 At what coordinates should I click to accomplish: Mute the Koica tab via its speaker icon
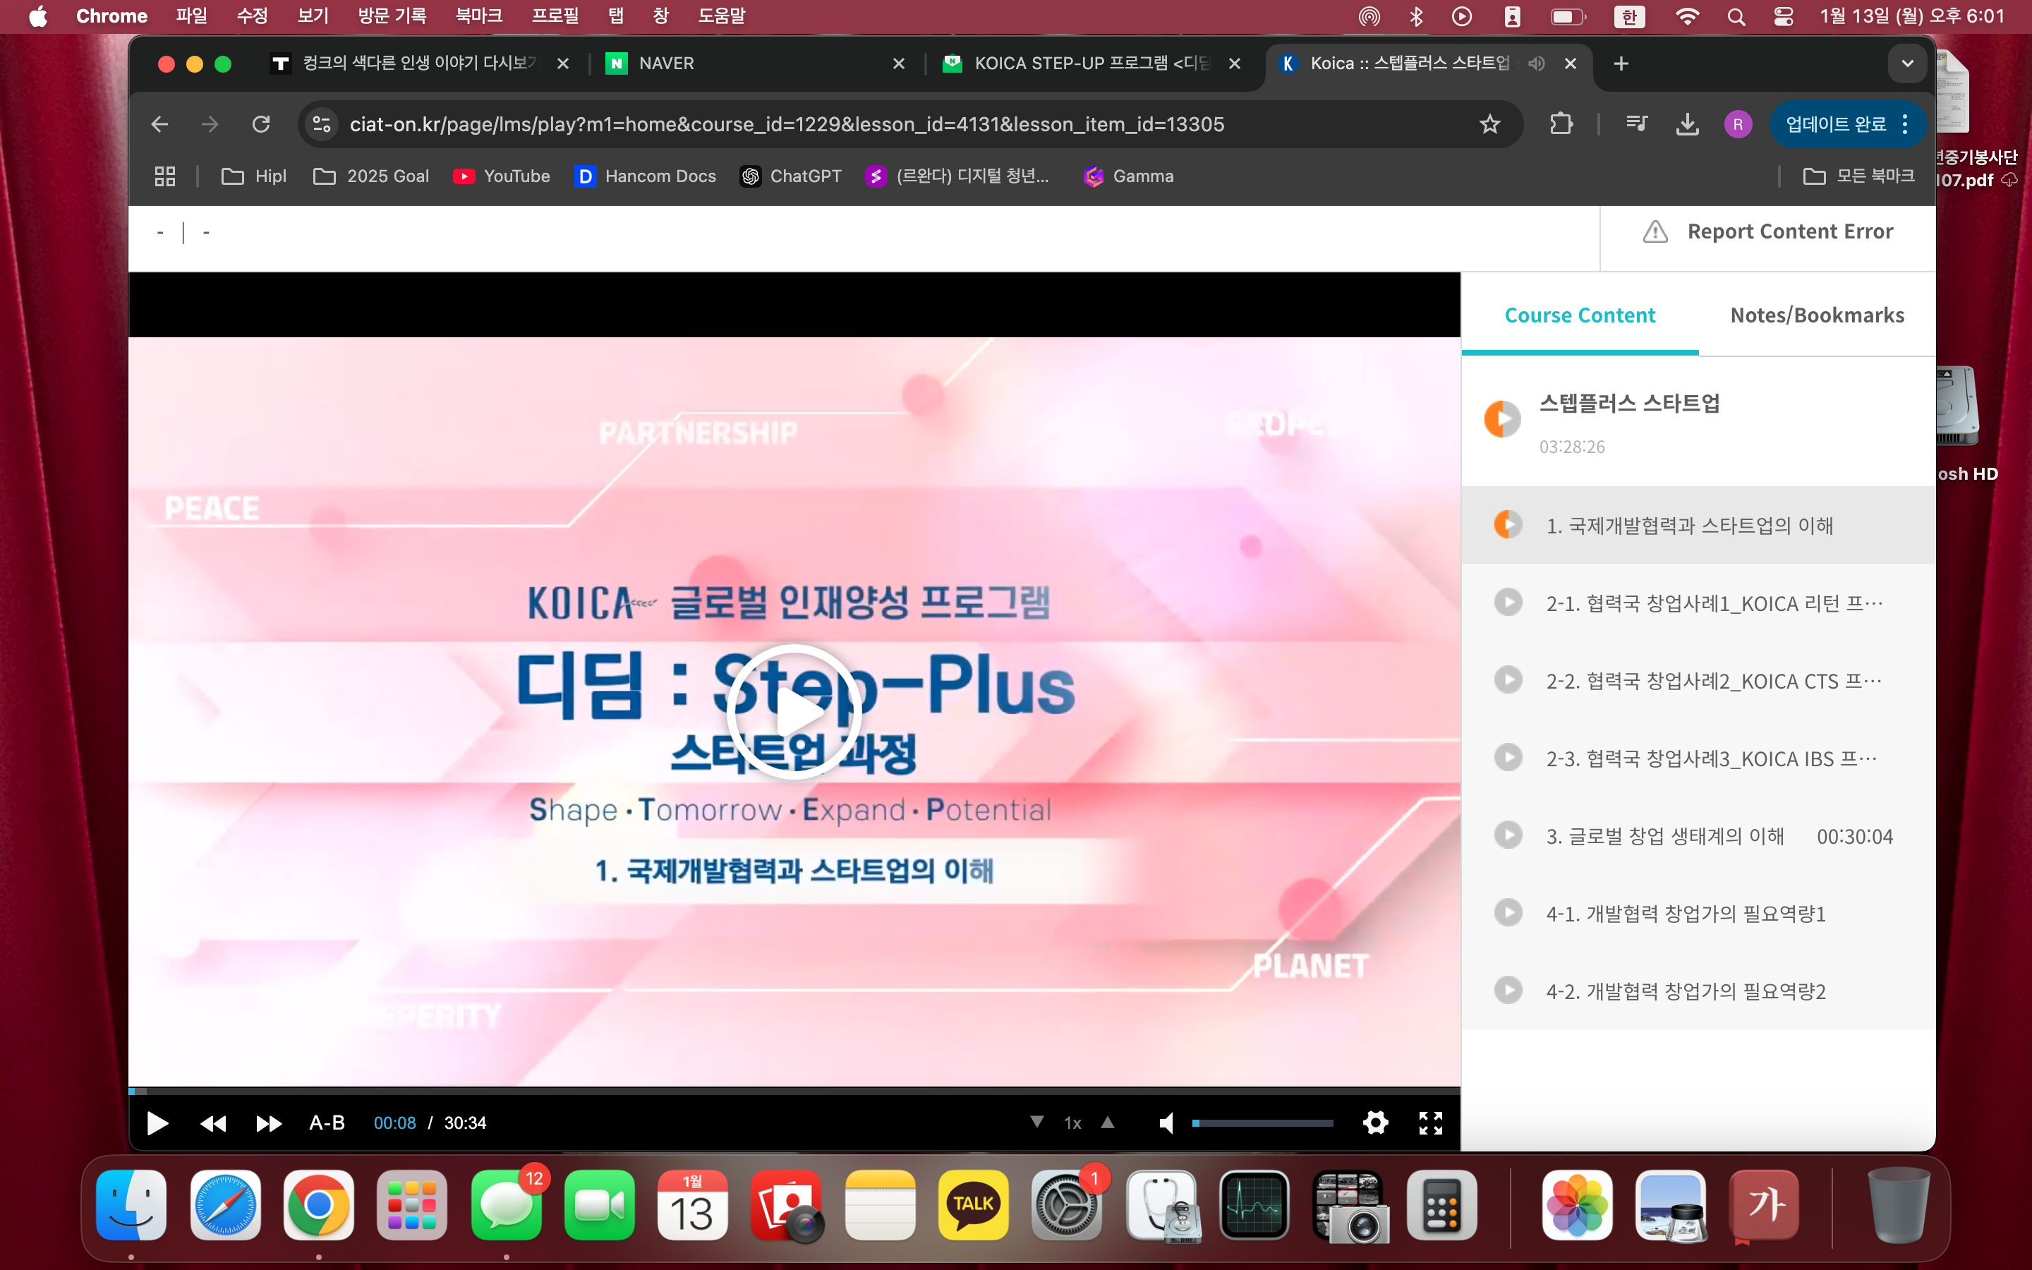[1536, 64]
